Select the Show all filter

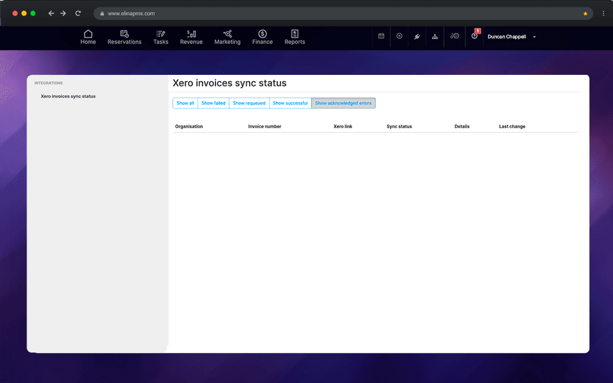(185, 103)
